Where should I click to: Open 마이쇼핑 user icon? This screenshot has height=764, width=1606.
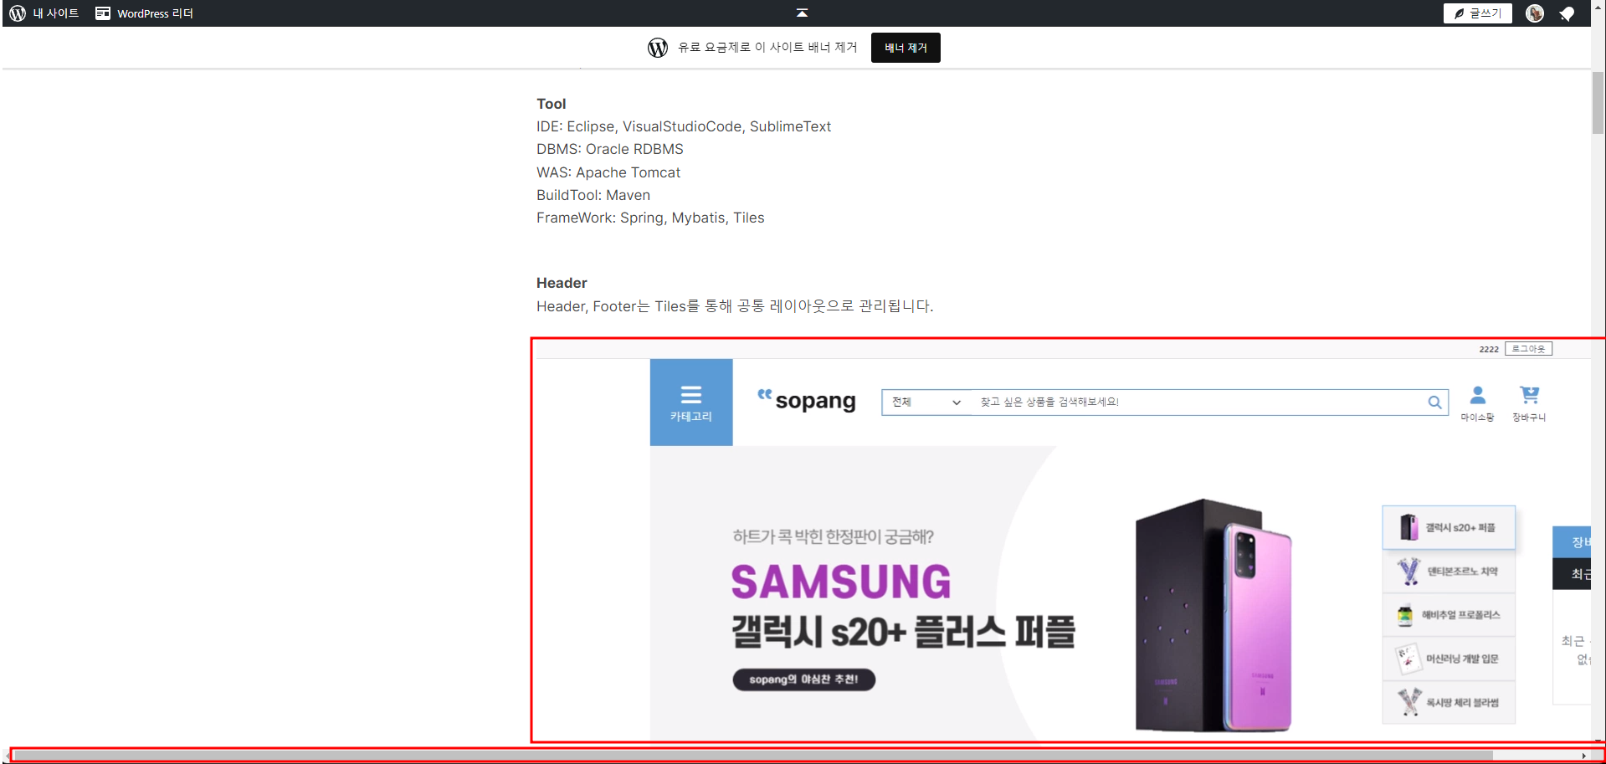1477,403
